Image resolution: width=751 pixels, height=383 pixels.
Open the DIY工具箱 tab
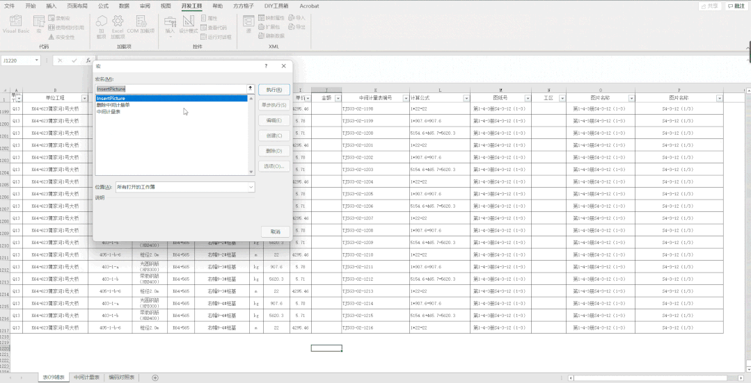276,6
